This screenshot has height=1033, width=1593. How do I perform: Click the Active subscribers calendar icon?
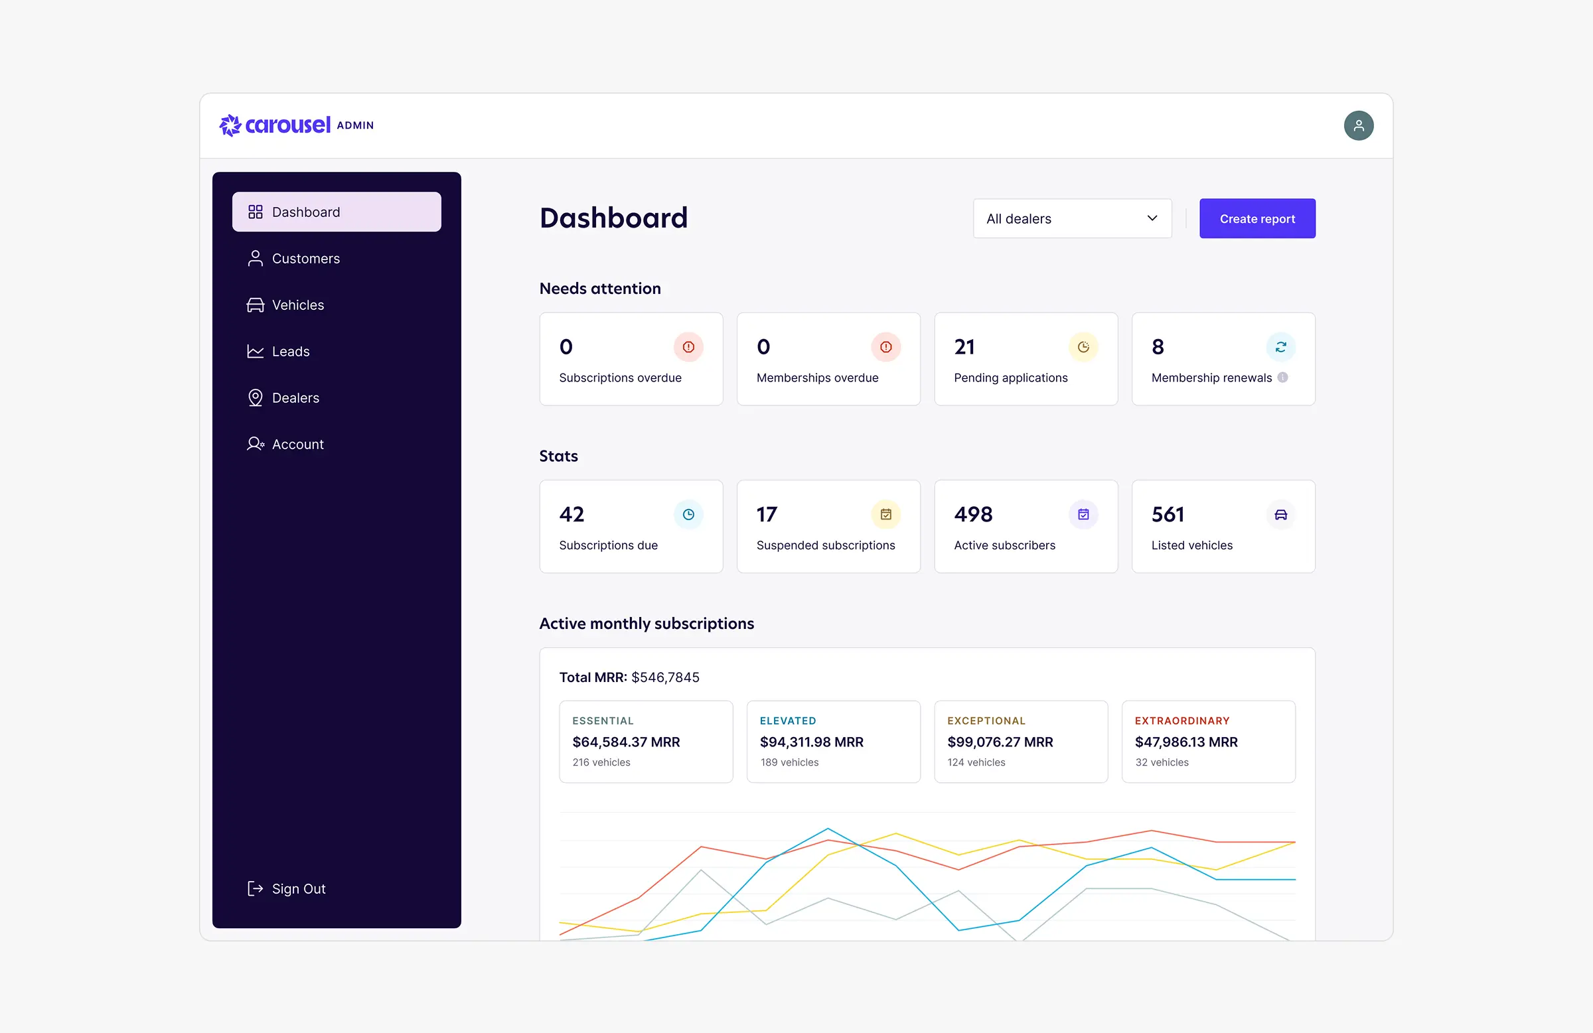1083,514
